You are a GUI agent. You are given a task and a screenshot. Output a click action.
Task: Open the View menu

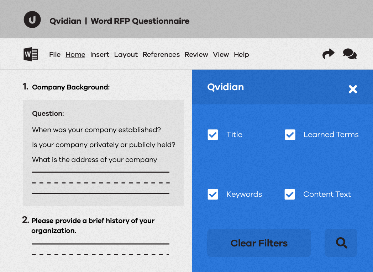point(221,55)
